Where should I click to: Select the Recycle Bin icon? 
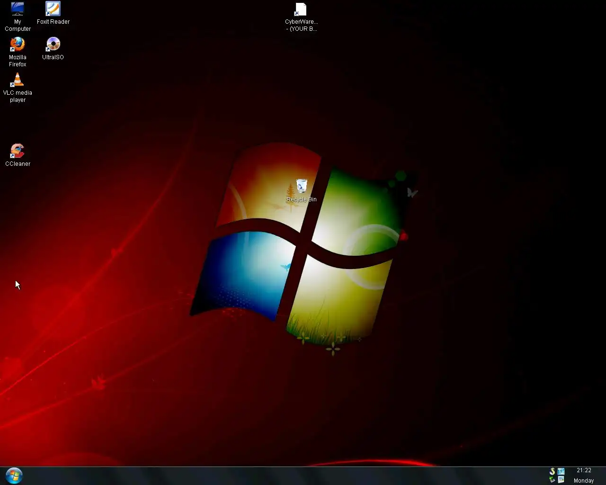(302, 190)
